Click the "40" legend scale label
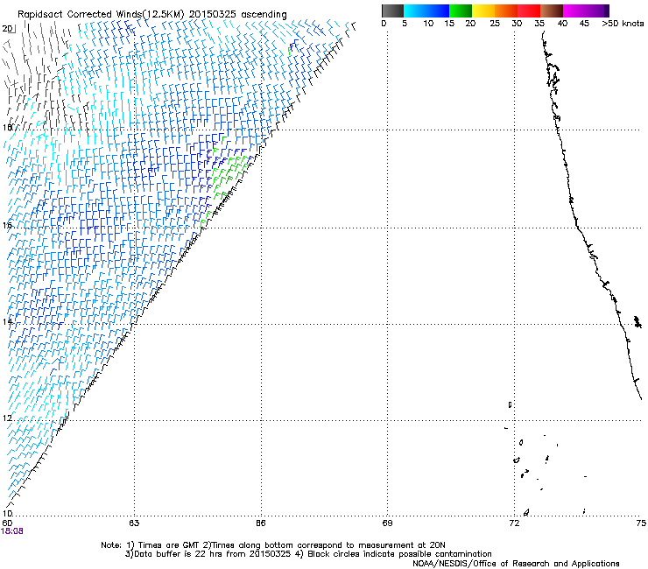The height and width of the screenshot is (569, 648). [x=562, y=24]
